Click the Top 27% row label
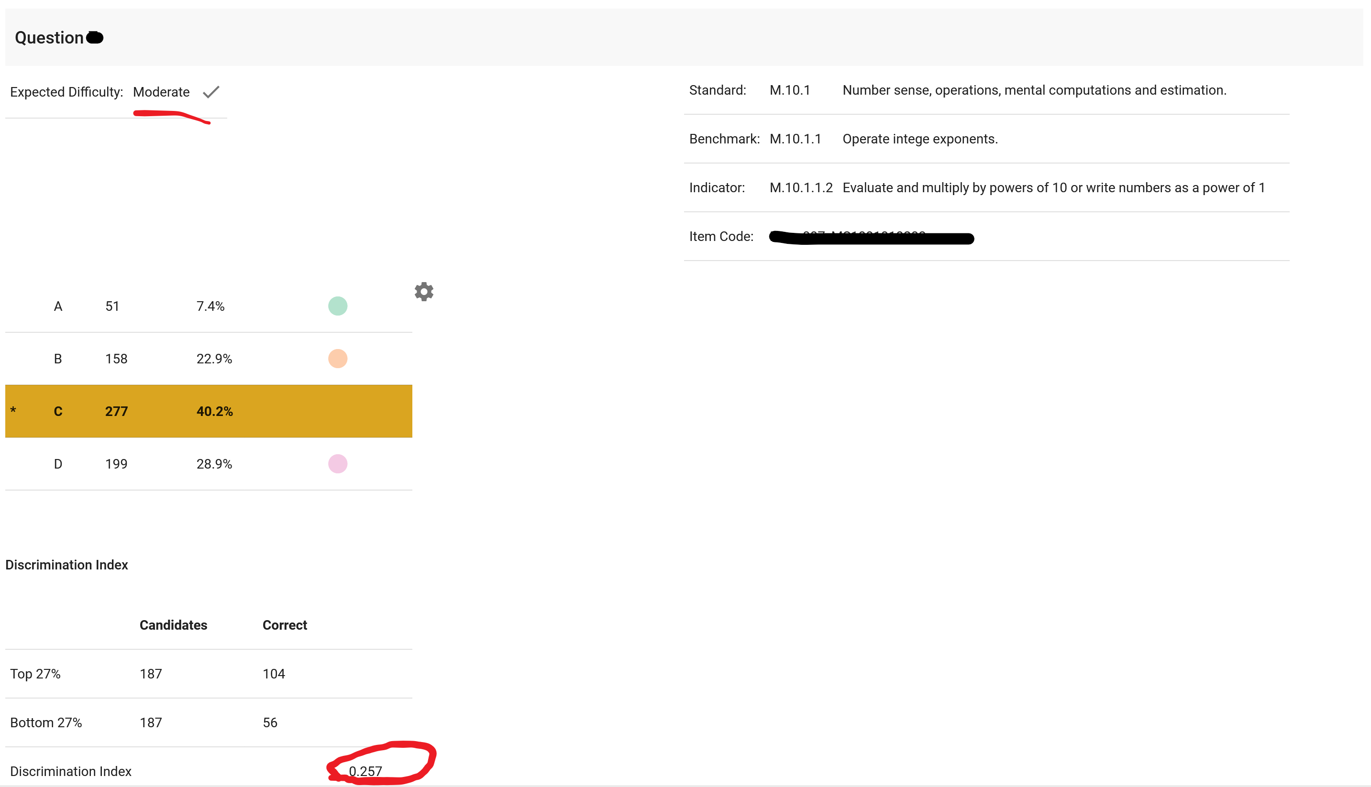This screenshot has width=1371, height=787. (35, 674)
